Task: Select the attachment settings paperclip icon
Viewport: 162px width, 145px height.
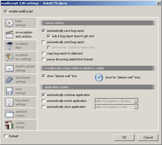Action: tap(9, 80)
